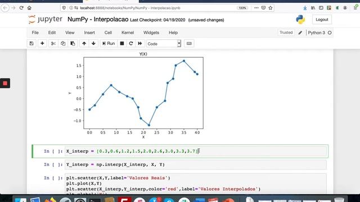Image resolution: width=360 pixels, height=202 pixels.
Task: Reset the 133% zoom level badge
Action: click(x=242, y=8)
